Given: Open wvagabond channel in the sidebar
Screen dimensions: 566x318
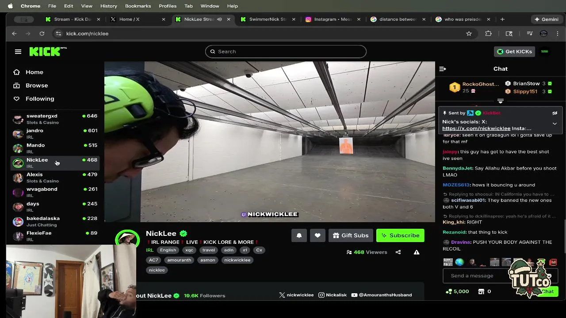Looking at the screenshot, I should point(55,192).
